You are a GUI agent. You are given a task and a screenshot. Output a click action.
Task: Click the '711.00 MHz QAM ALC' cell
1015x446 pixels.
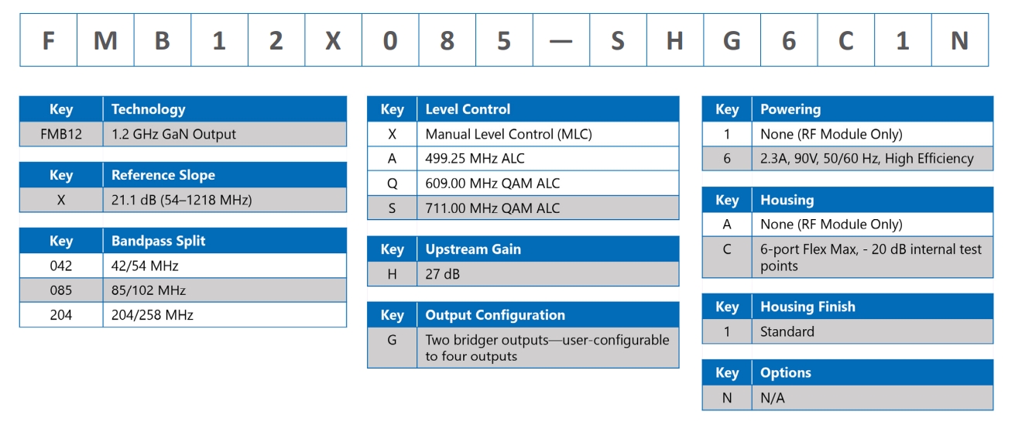[x=548, y=208]
